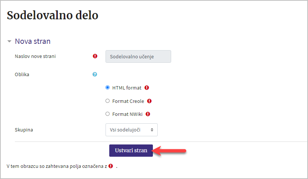This screenshot has width=308, height=179.
Task: Focus the Sodelovalno učenje title field
Action: pyautogui.click(x=138, y=56)
